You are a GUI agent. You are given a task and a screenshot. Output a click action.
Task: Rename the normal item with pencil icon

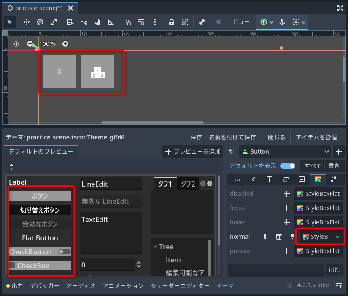click(x=265, y=237)
